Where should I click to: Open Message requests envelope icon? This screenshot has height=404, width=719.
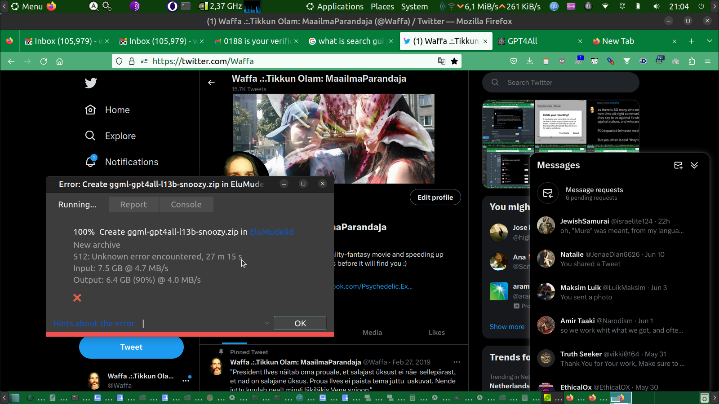tap(548, 193)
